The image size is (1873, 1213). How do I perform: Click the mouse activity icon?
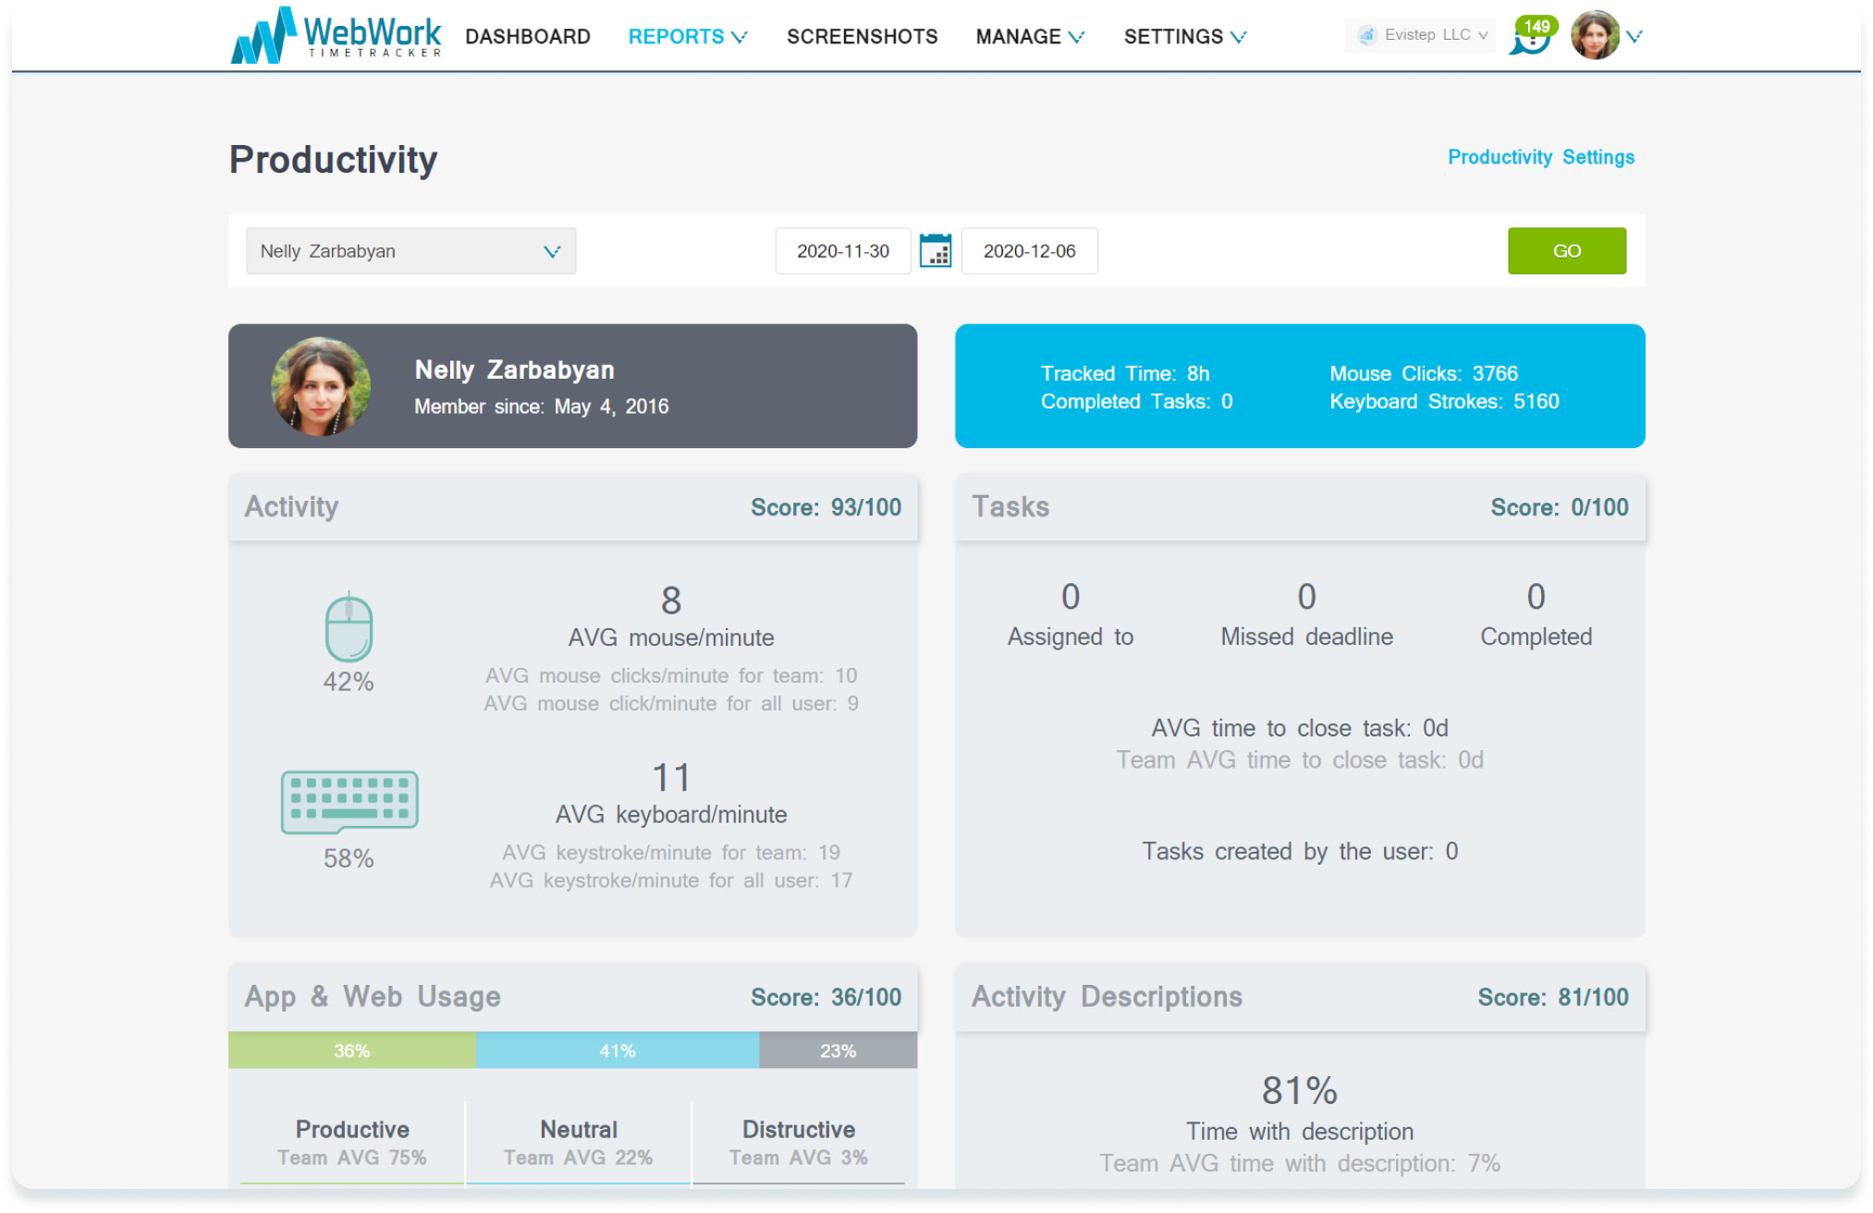click(349, 626)
